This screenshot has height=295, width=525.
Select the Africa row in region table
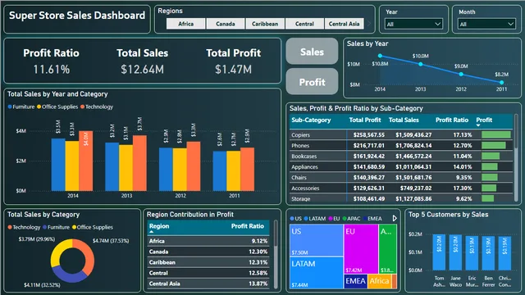click(x=208, y=241)
